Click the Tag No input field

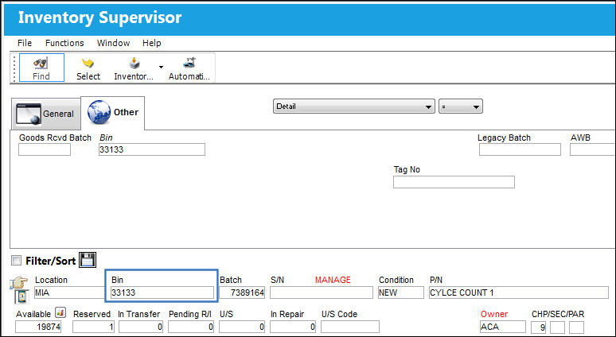point(454,182)
